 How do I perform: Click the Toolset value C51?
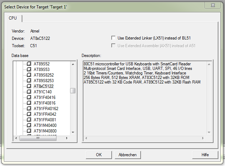click(33, 46)
